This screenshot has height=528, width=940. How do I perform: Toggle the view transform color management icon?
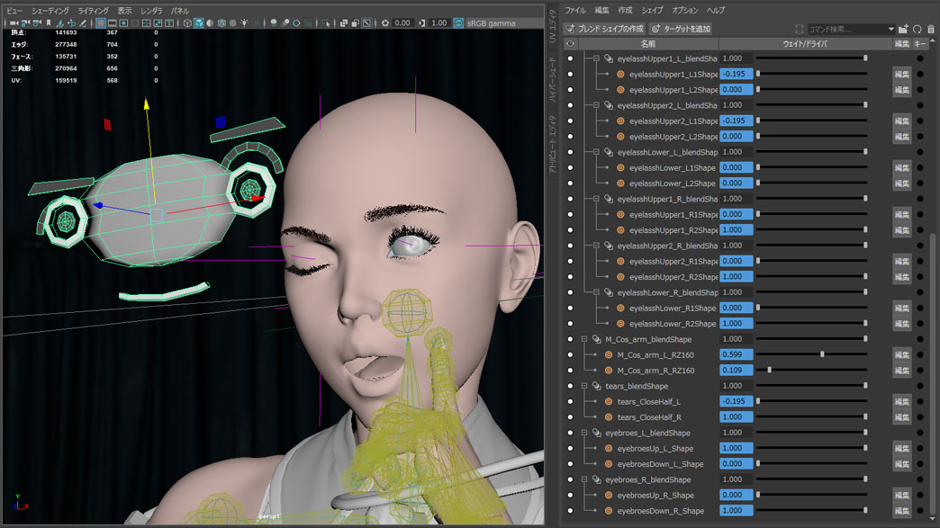pyautogui.click(x=458, y=23)
